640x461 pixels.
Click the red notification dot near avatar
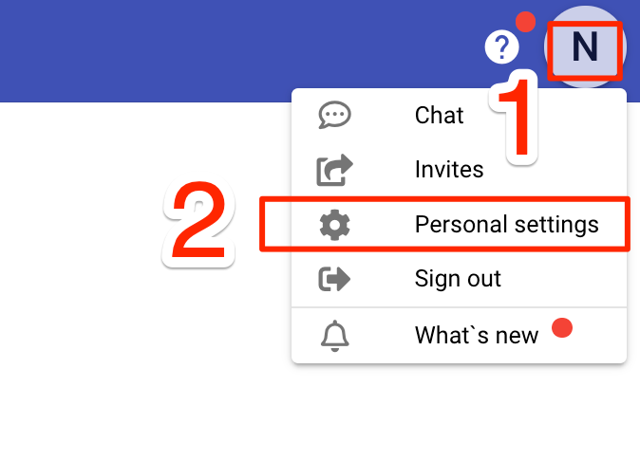pyautogui.click(x=525, y=22)
